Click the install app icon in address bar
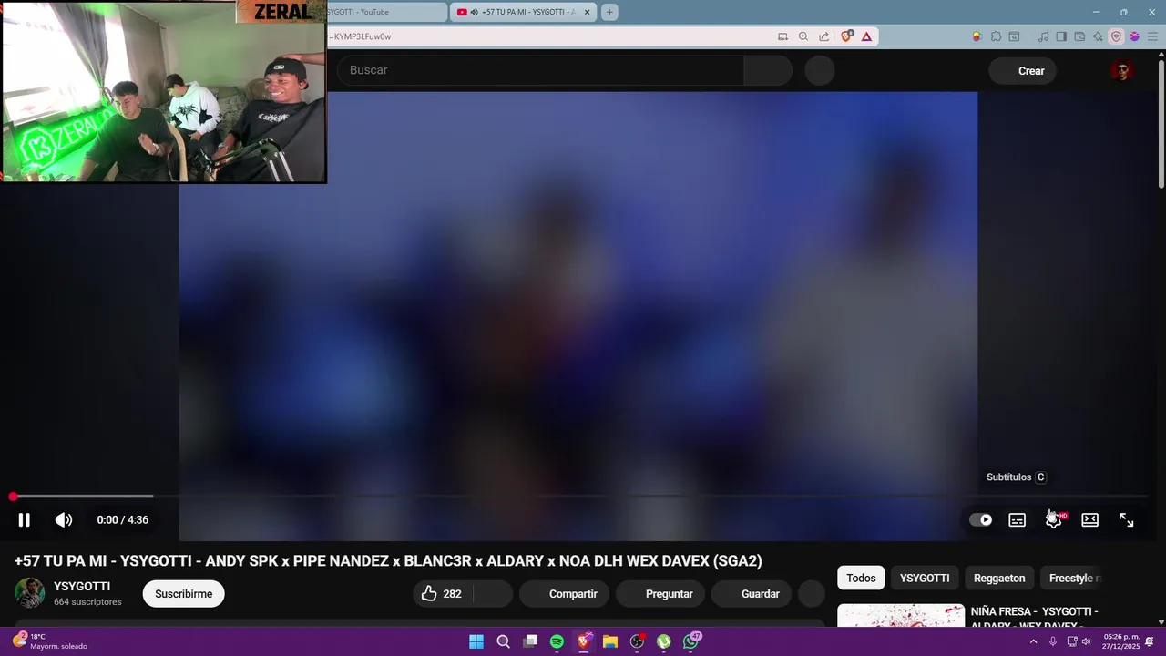 pos(782,36)
